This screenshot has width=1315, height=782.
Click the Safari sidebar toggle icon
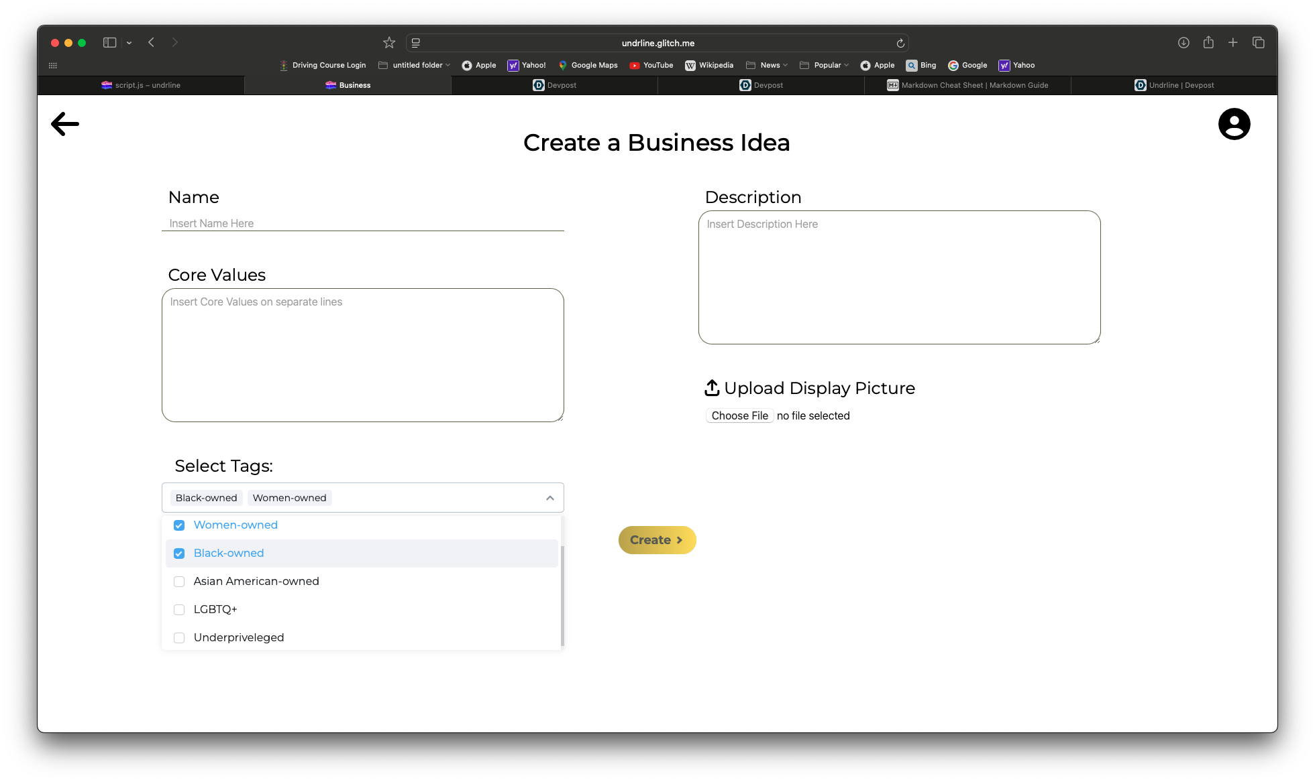point(110,43)
